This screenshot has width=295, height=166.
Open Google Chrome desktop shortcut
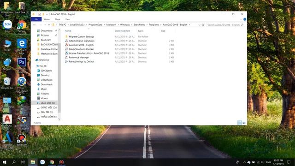pyautogui.click(x=22, y=27)
